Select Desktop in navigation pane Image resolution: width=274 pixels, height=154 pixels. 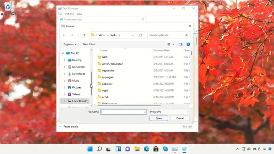[77, 60]
